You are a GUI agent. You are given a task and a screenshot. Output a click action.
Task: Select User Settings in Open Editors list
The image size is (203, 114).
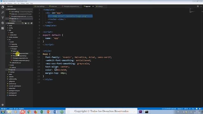[19, 12]
